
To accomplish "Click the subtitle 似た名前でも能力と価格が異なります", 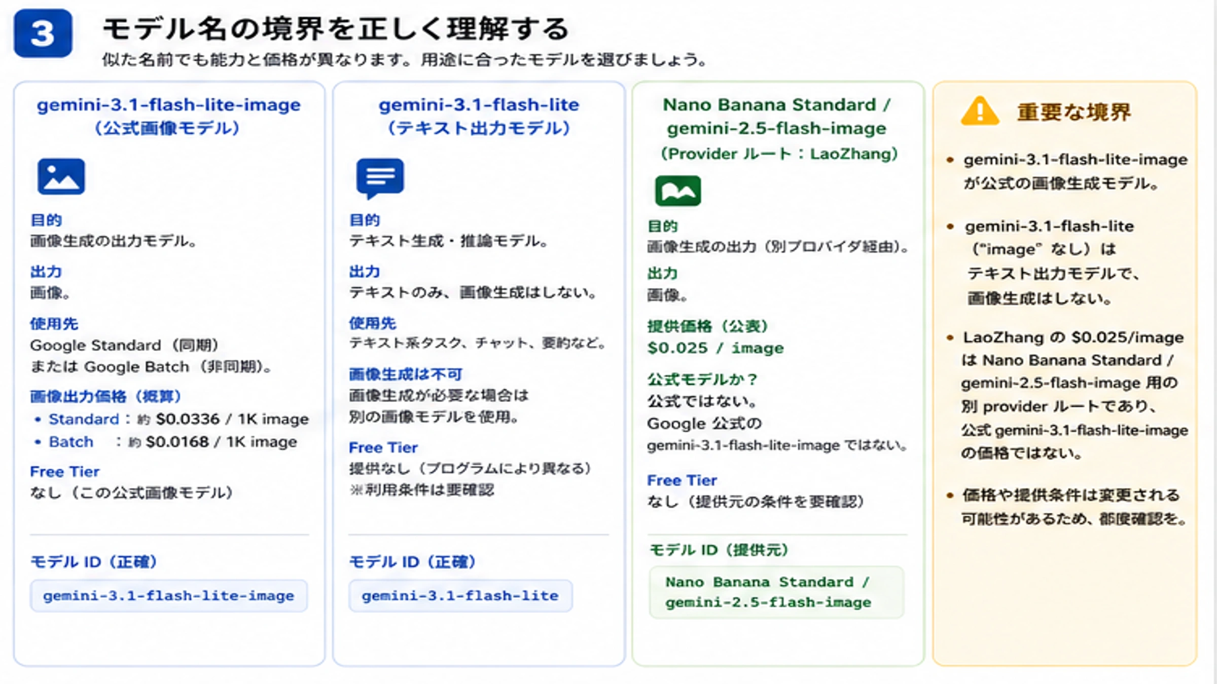I will pyautogui.click(x=405, y=60).
